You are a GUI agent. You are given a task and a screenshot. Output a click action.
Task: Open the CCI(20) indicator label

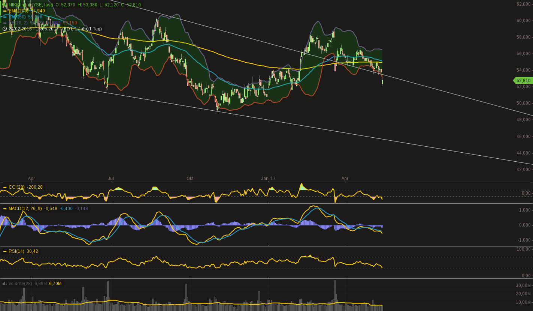click(16, 187)
